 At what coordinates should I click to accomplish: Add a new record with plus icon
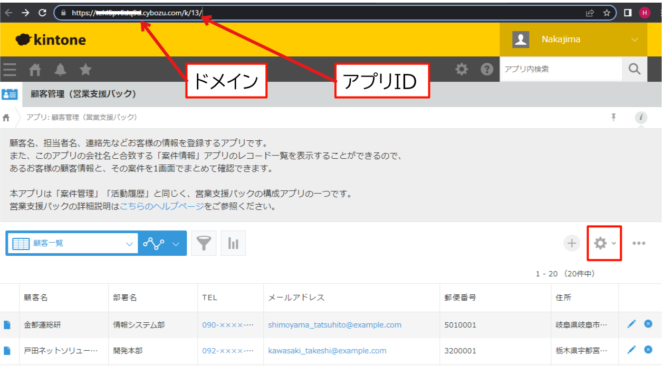[x=572, y=243]
